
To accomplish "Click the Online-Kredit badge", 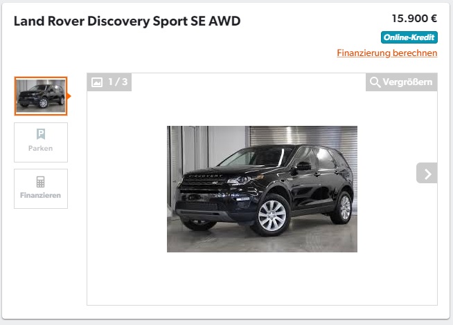I will click(x=409, y=37).
